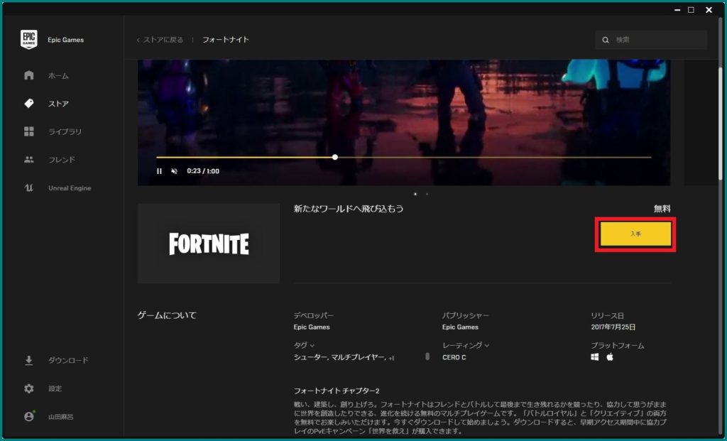Click the シューター tag
The width and height of the screenshot is (727, 441).
click(310, 357)
